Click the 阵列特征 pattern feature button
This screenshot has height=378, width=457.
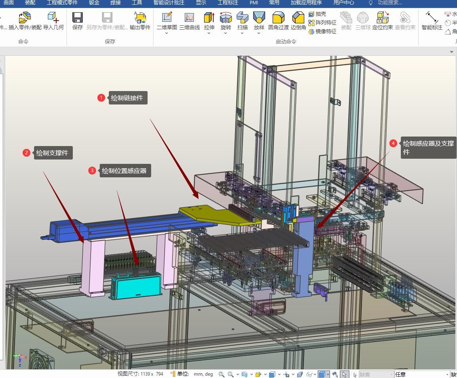322,23
